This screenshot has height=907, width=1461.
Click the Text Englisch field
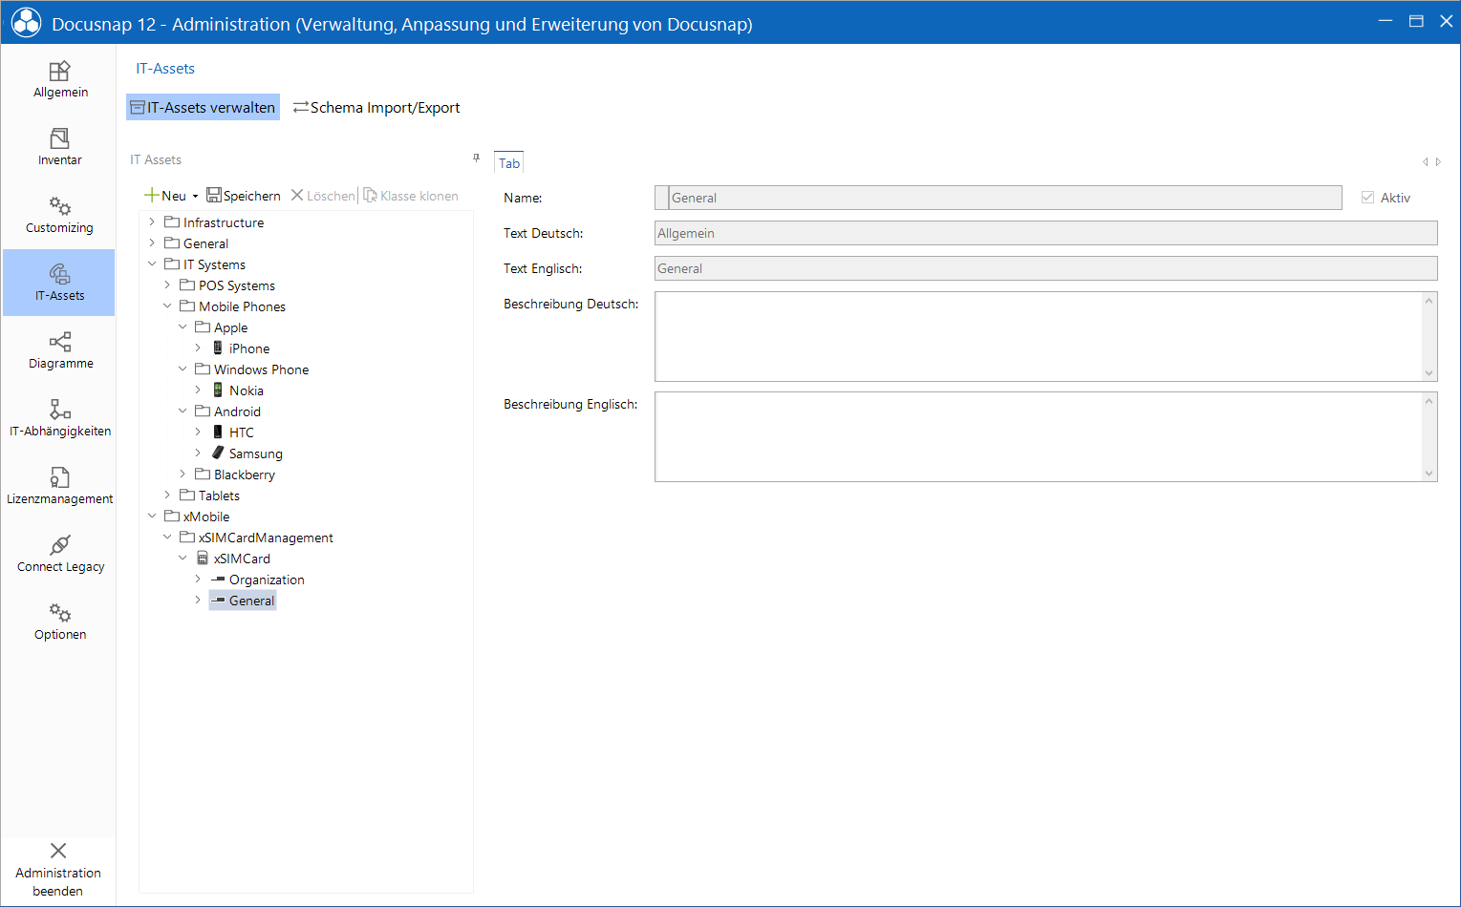click(1046, 268)
